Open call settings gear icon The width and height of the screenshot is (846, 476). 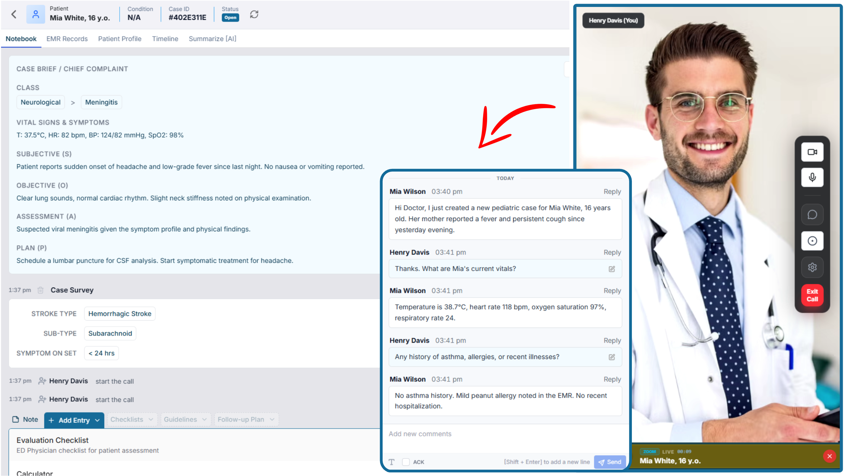click(x=812, y=267)
